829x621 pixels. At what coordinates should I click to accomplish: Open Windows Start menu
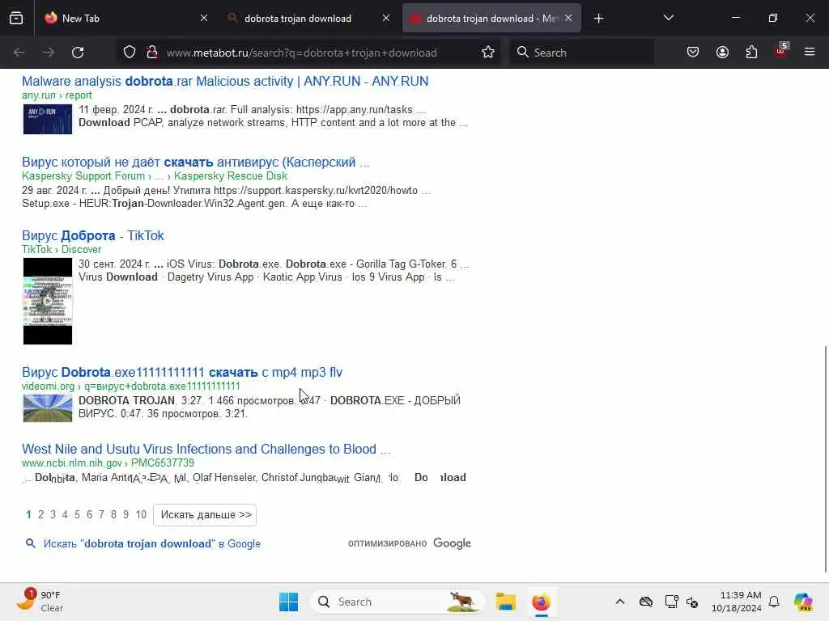pyautogui.click(x=289, y=602)
